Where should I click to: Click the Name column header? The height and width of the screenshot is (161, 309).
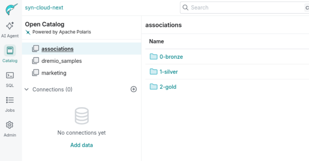click(157, 41)
